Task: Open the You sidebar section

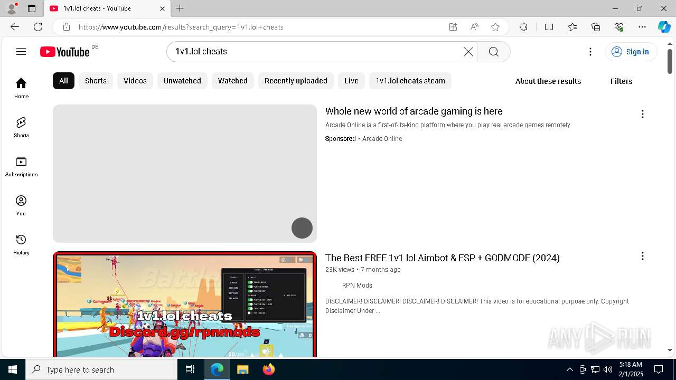Action: (x=21, y=205)
